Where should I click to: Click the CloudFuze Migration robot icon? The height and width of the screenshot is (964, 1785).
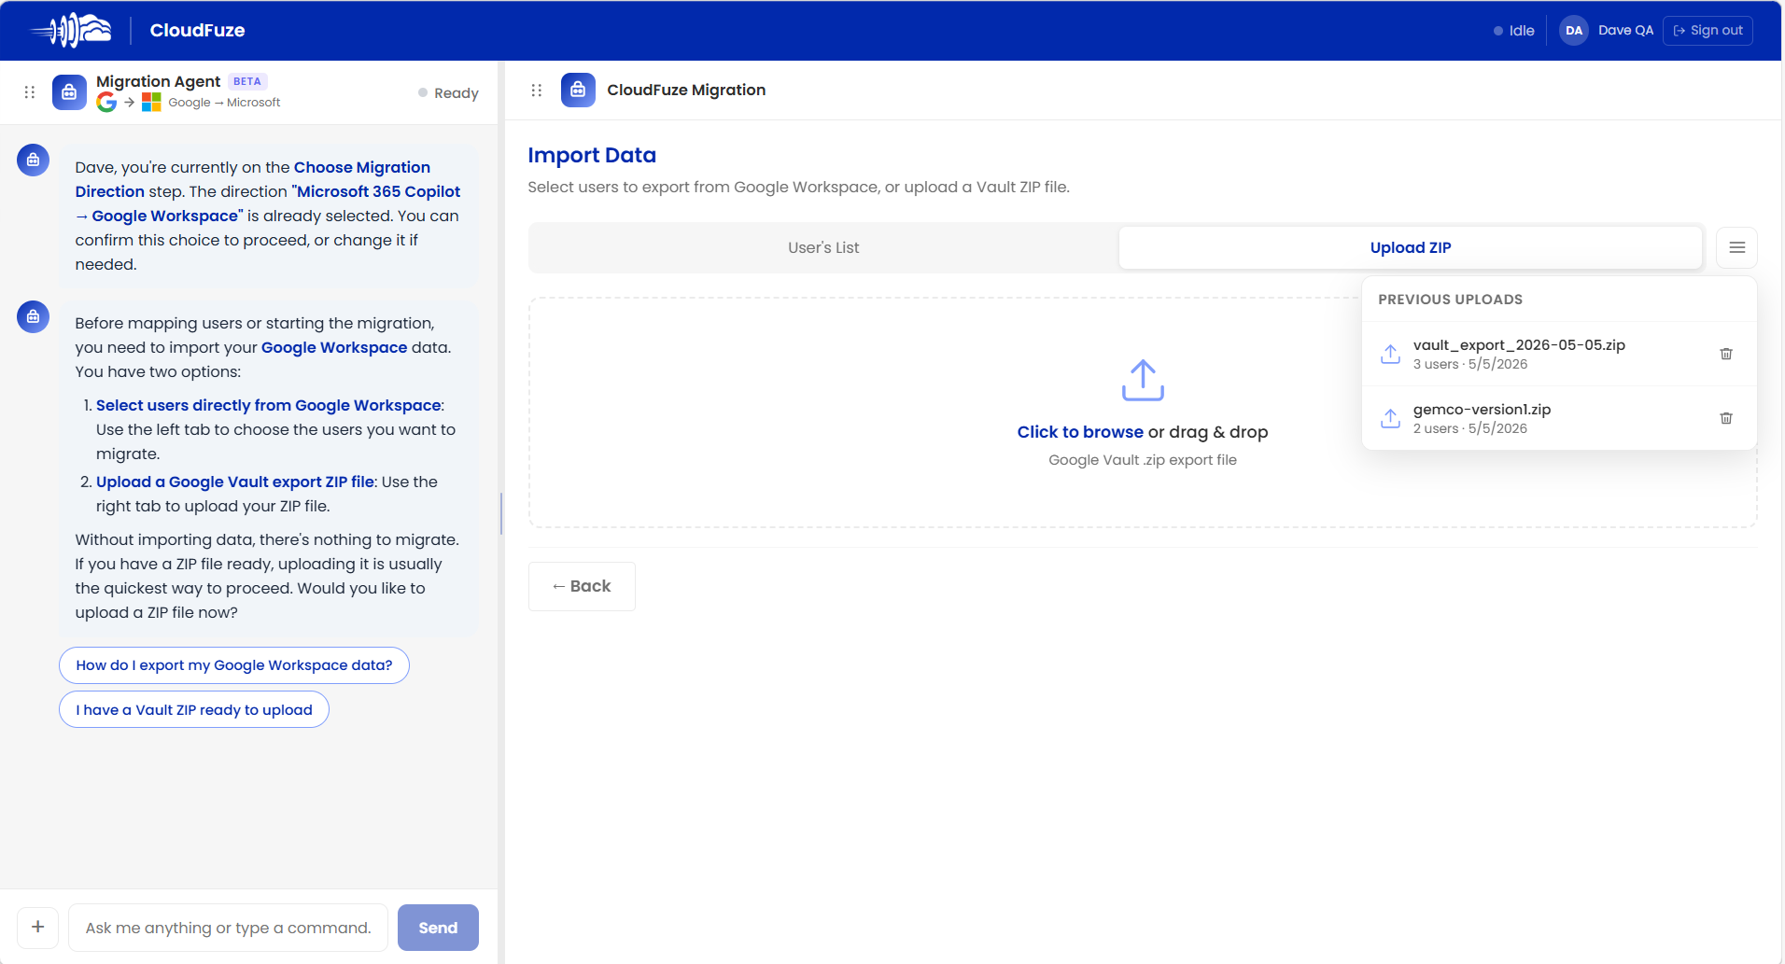pyautogui.click(x=578, y=91)
